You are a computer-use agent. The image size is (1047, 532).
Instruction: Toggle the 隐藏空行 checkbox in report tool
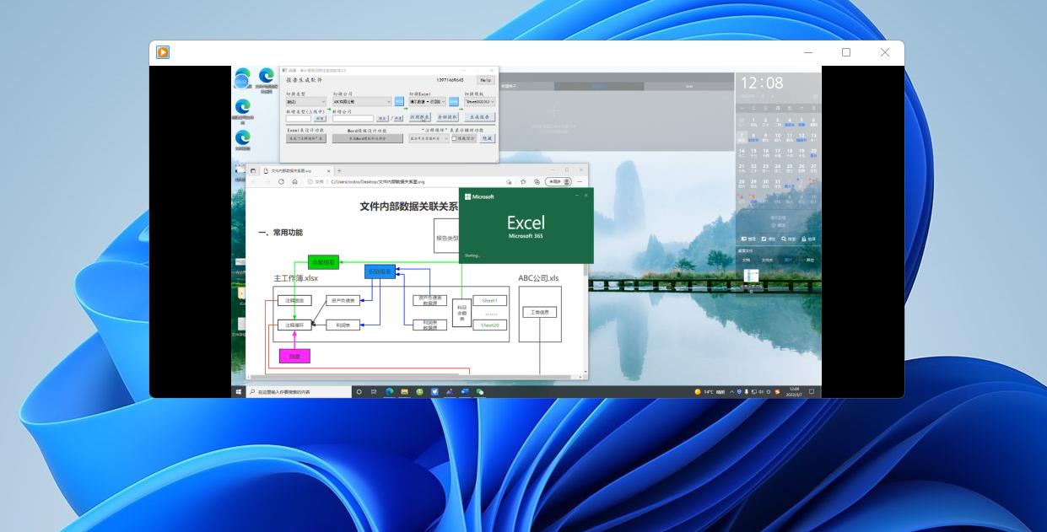(x=454, y=139)
